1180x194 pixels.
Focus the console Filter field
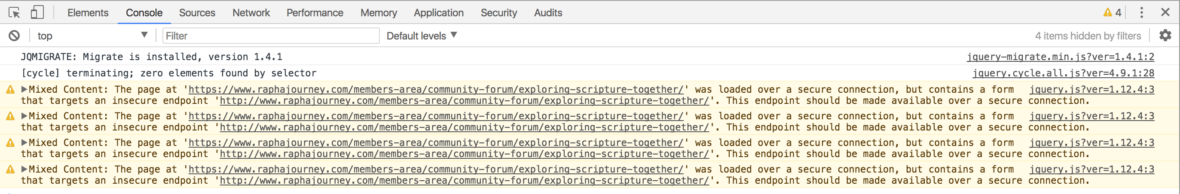point(271,36)
